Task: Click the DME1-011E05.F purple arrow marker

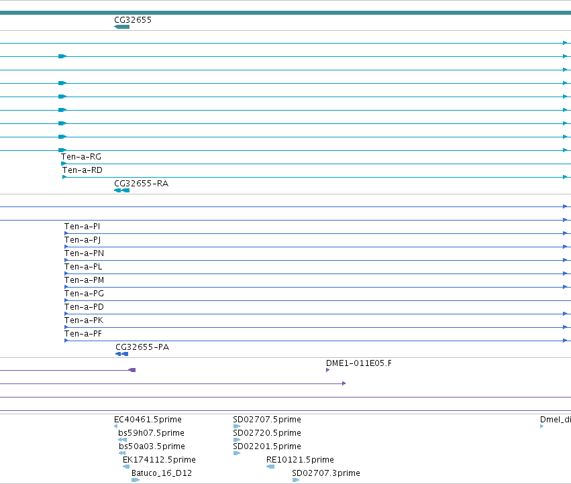Action: [x=327, y=370]
